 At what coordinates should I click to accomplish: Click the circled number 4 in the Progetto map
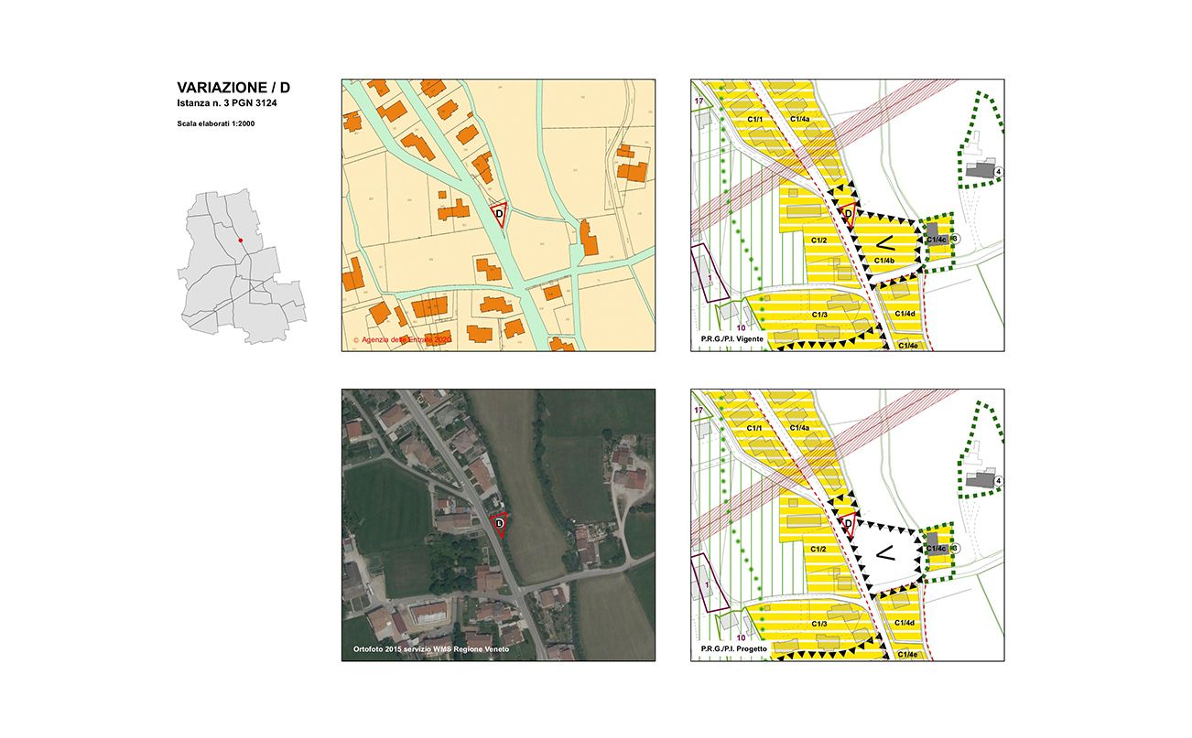[998, 481]
